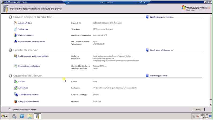Click the Enable automatic updating icon
Screen dimensions: 213x120
tap(16, 56)
